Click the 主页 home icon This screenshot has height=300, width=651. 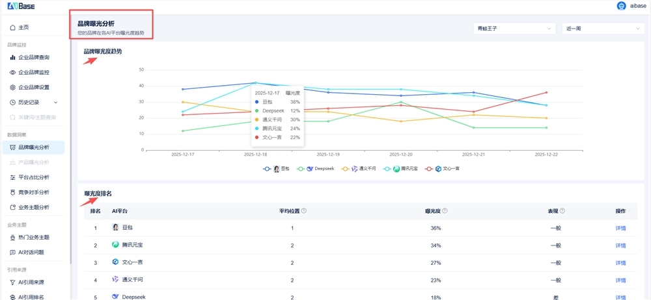point(12,27)
